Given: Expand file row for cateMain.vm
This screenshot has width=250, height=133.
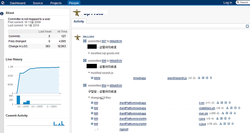Looking at the screenshot, I should (92, 108).
